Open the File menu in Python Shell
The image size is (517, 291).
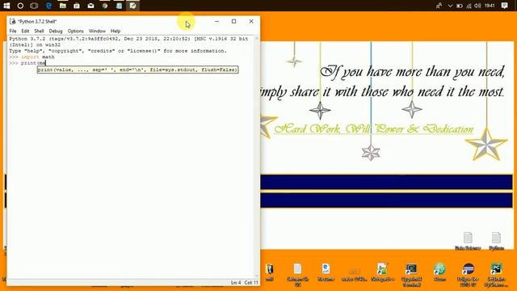pyautogui.click(x=13, y=31)
